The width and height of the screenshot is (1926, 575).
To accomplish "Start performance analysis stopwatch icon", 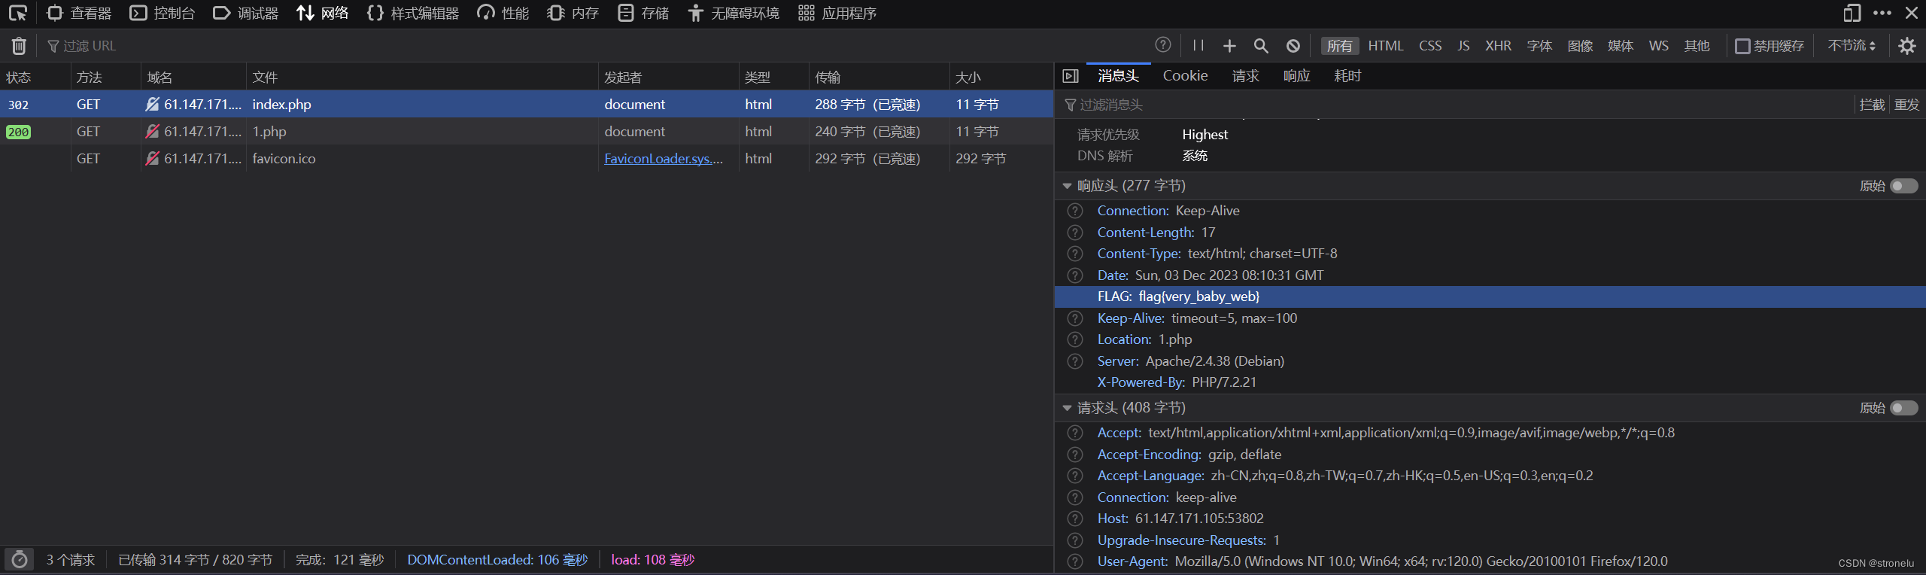I will (x=20, y=559).
